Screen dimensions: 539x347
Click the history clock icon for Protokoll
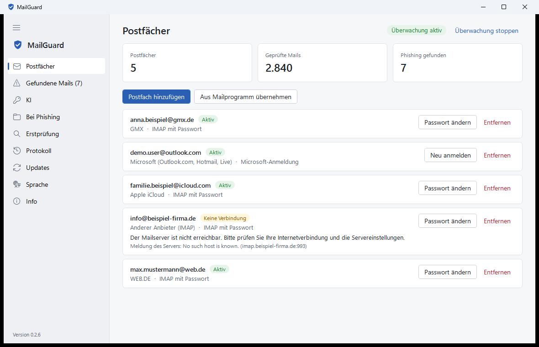point(17,151)
